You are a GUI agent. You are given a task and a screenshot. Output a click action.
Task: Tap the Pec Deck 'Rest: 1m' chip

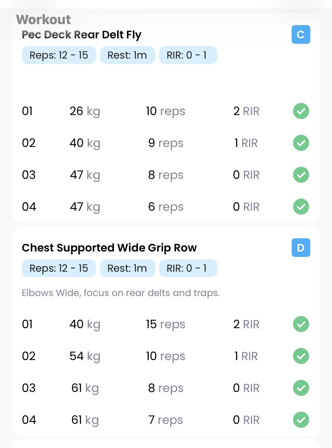(x=127, y=55)
